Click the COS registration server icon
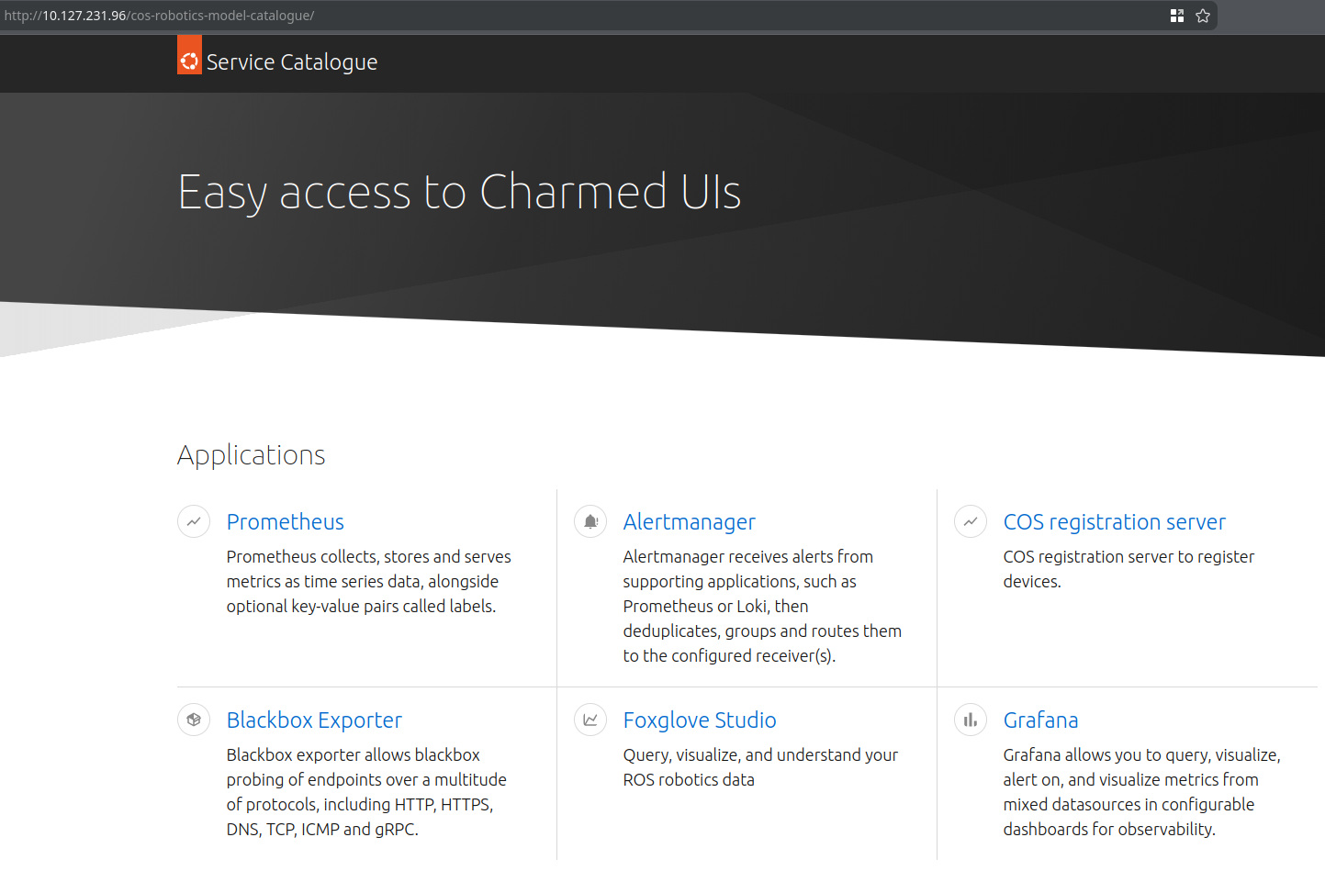Screen dimensions: 1325x882 tap(971, 521)
